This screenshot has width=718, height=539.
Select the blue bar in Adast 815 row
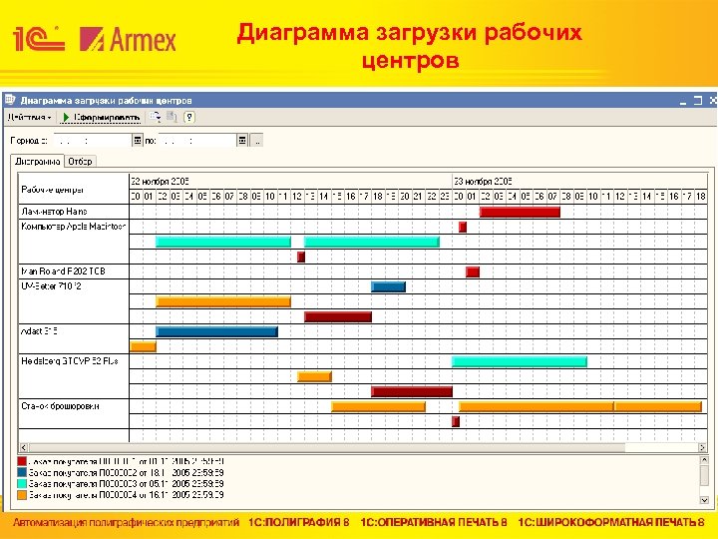coord(216,331)
